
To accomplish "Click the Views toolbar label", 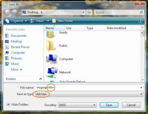I will [40, 21].
